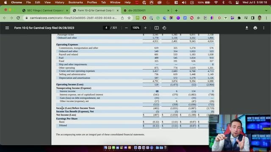
Task: Click the highlighted interest income value
Action: coord(157,91)
